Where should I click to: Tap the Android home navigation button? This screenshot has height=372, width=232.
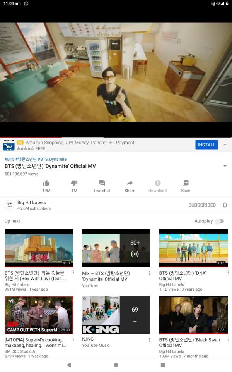116,365
